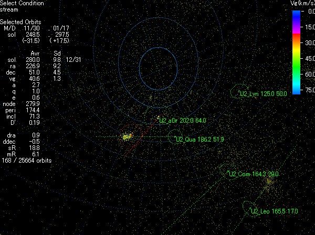Click the cyan bottom of the velocity color scale
The image size is (315, 235).
coord(297,88)
